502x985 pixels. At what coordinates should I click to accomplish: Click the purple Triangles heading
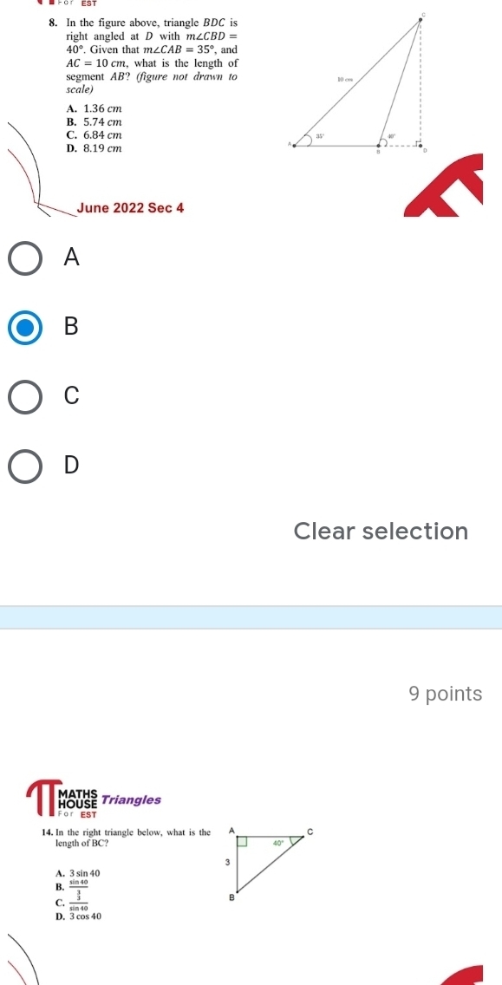click(132, 799)
